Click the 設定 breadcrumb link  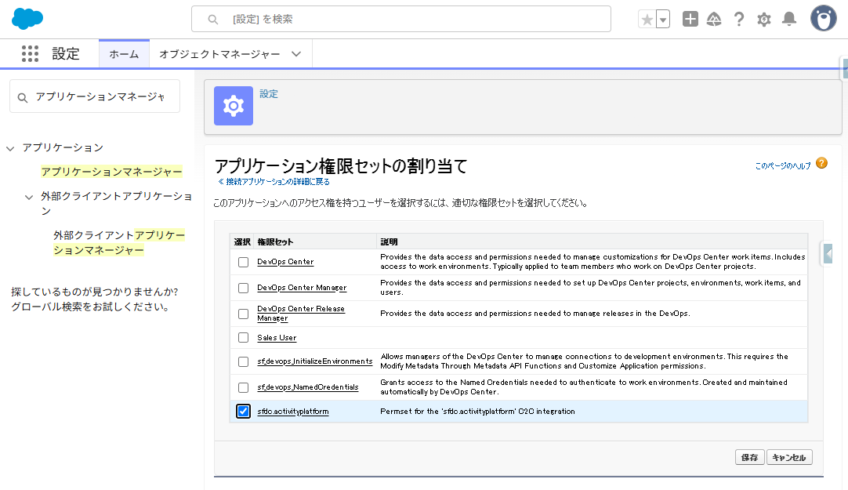[x=269, y=94]
